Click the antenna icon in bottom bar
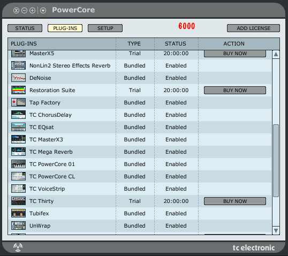Viewport: 288px width, 256px height. (18, 247)
